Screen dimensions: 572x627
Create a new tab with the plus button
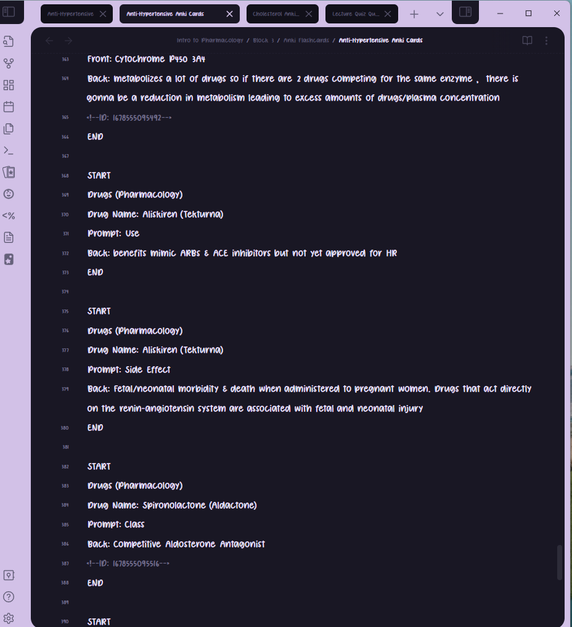414,12
